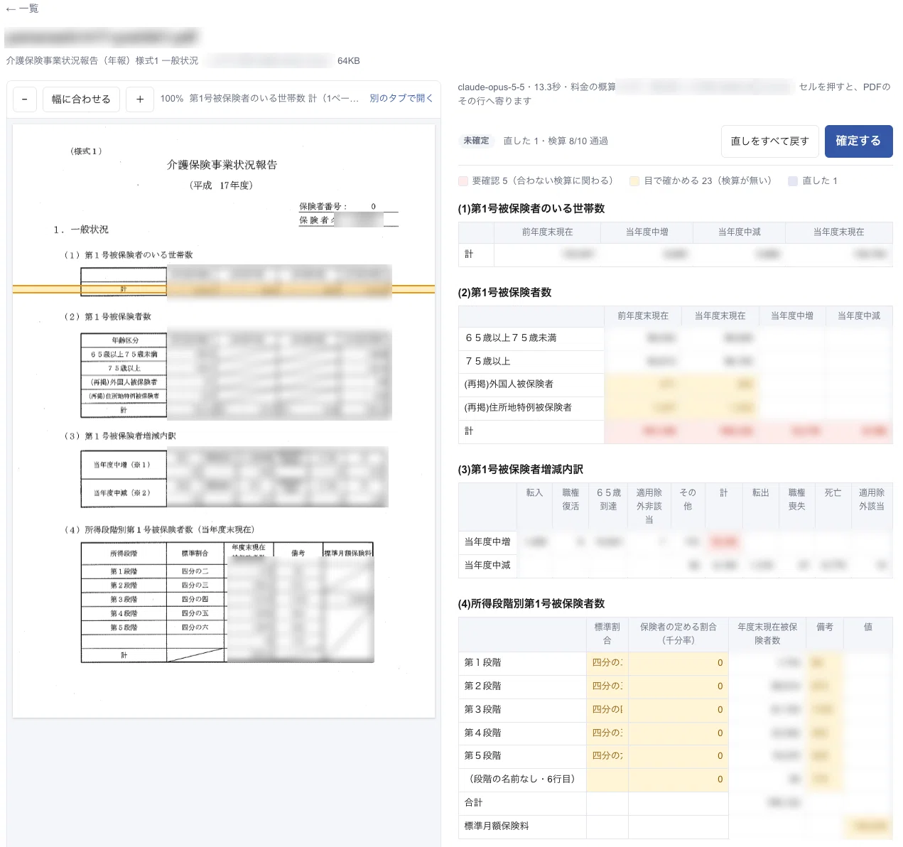Click the 64KB file size text
The image size is (903, 847).
tap(348, 61)
